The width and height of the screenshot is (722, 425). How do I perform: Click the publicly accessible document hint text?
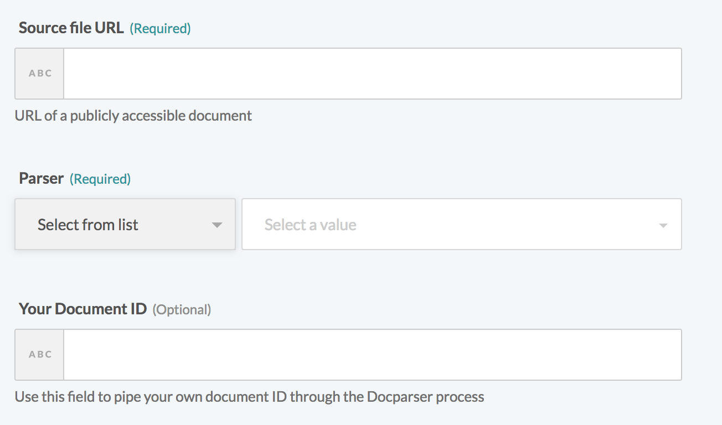click(x=133, y=116)
